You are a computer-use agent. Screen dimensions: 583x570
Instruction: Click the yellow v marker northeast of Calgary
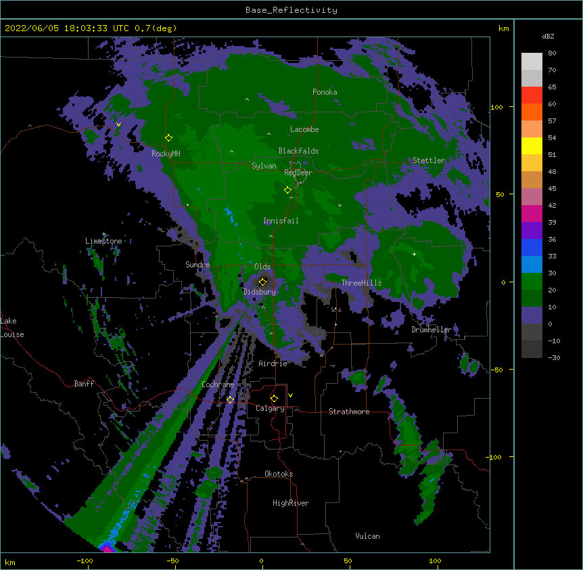[290, 395]
